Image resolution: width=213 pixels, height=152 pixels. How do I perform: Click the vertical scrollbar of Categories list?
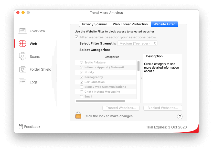tap(139, 66)
